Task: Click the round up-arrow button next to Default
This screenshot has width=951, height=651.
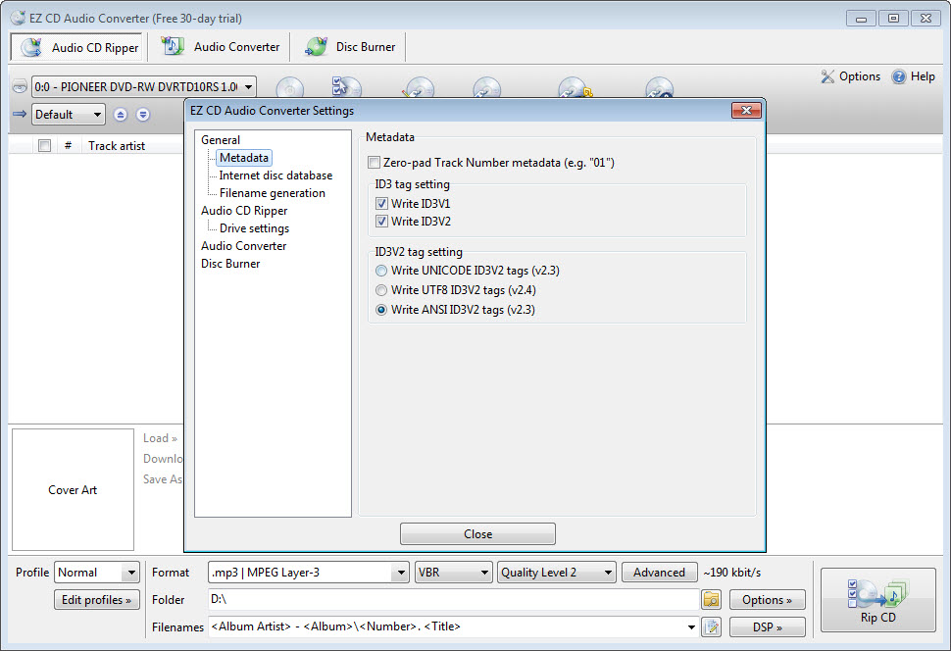Action: point(121,115)
